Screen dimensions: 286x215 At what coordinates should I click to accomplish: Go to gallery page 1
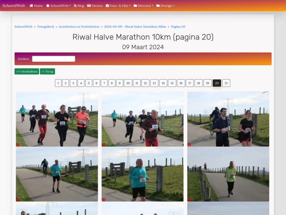[58, 83]
